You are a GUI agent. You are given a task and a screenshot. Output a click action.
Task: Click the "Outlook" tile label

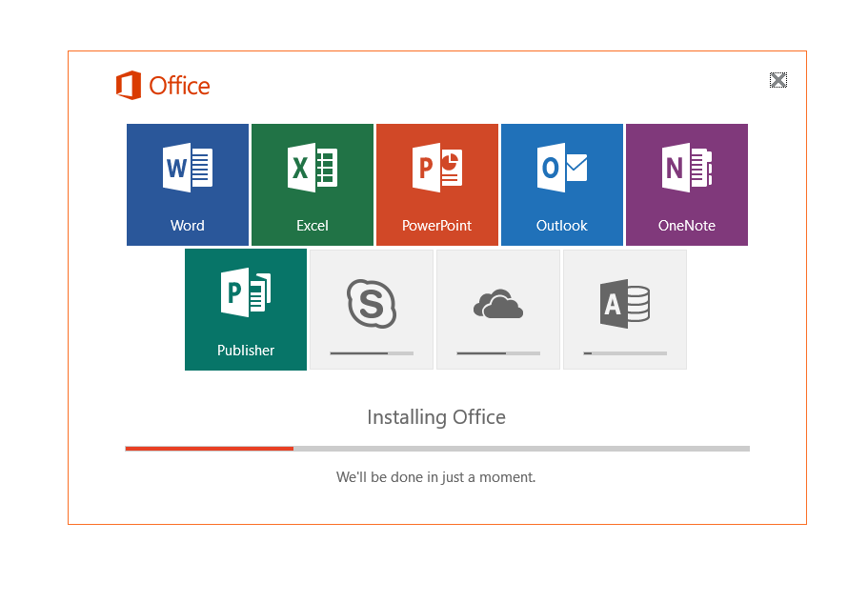[562, 226]
